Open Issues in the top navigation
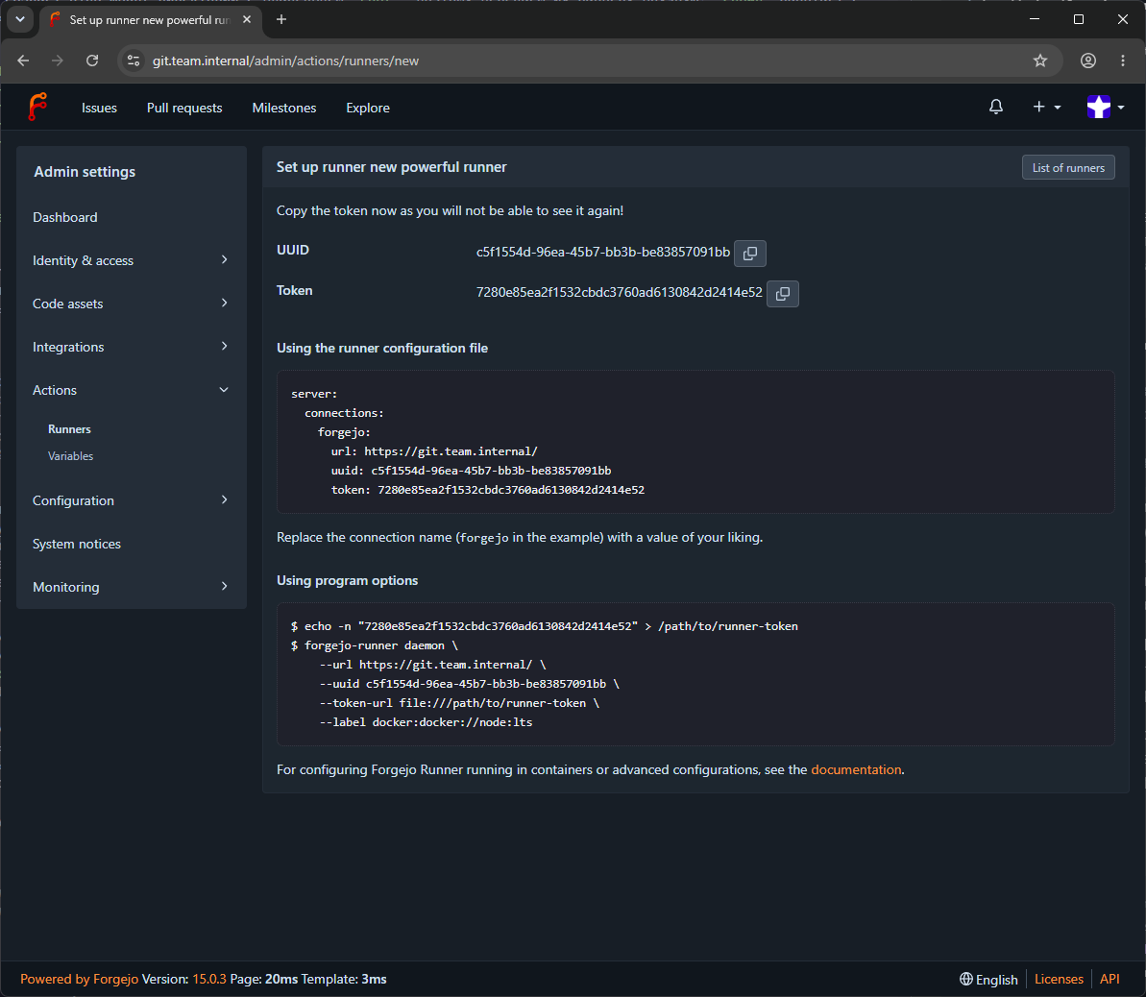The image size is (1146, 997). point(99,108)
